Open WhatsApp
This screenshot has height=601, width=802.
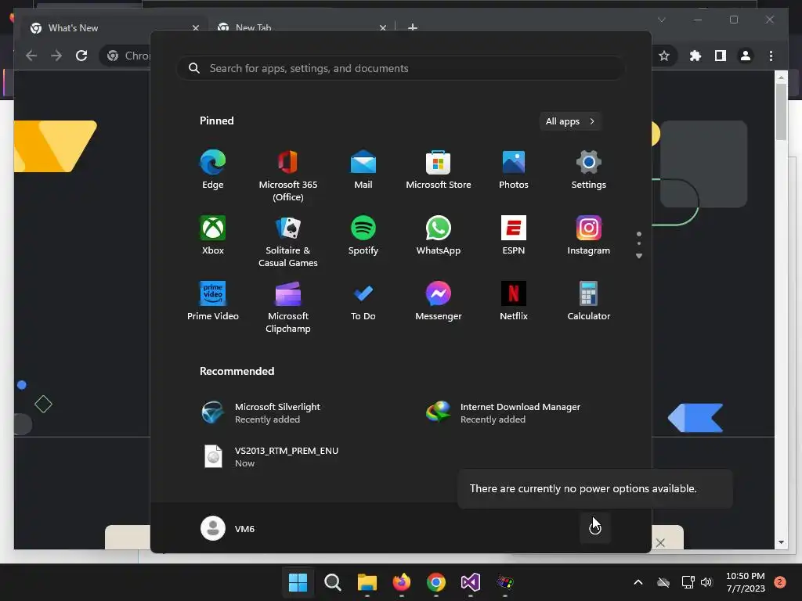point(439,236)
